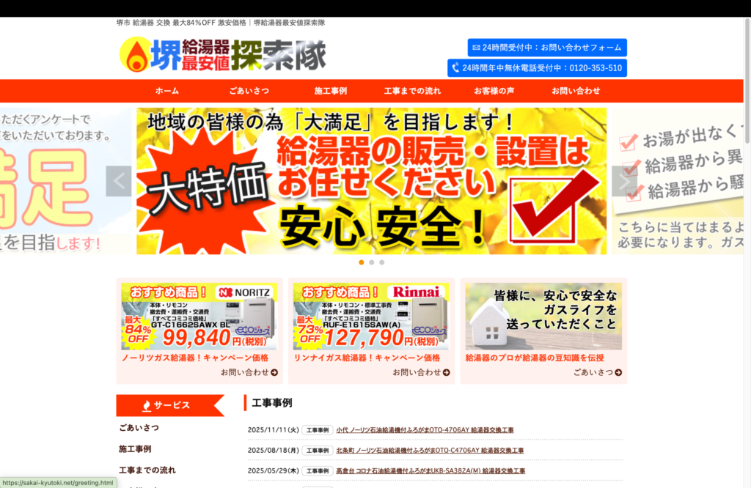Select the second carousel dot
751x488 pixels.
[372, 262]
